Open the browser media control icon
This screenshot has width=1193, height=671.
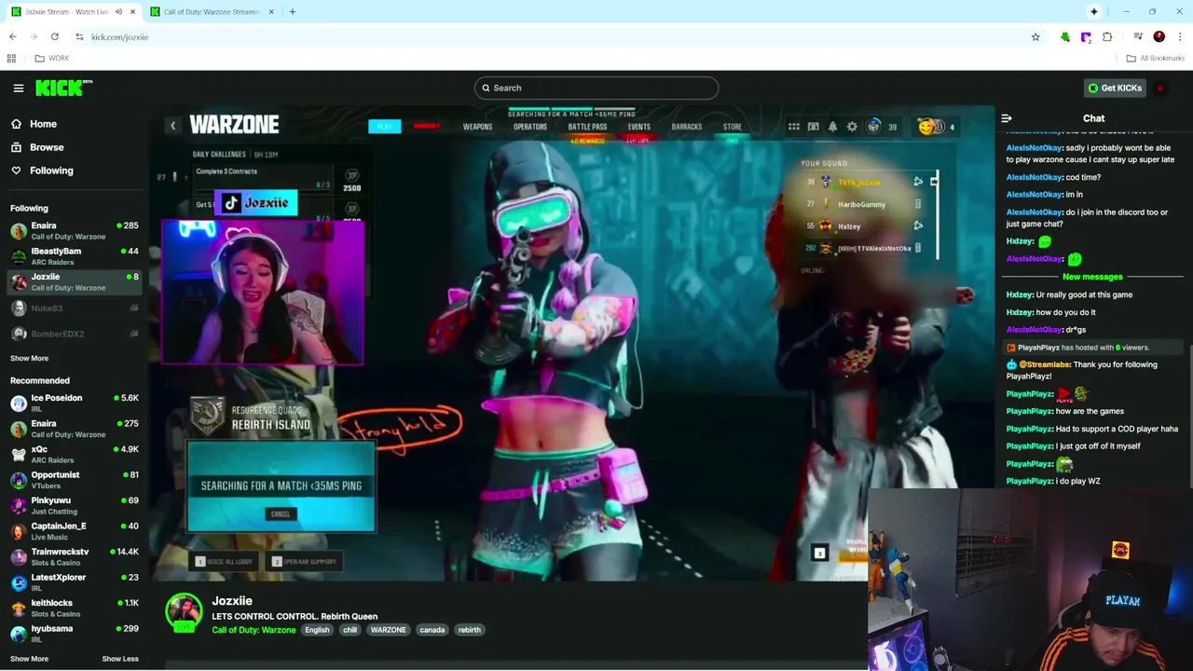tap(1138, 36)
